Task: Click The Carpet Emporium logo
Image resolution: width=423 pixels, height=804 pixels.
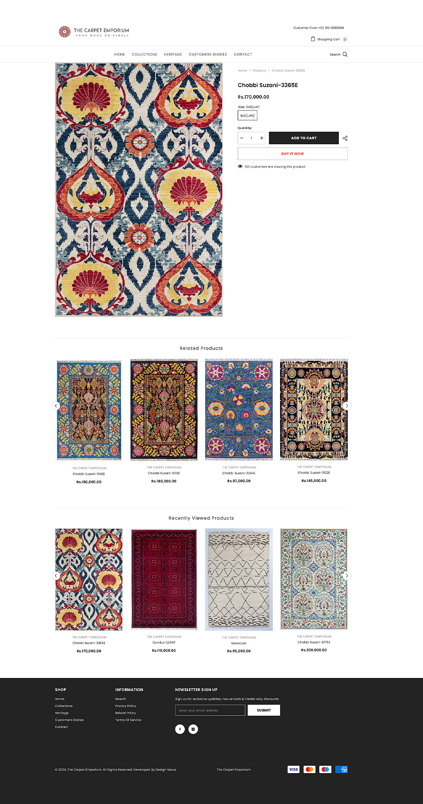Action: pyautogui.click(x=94, y=32)
